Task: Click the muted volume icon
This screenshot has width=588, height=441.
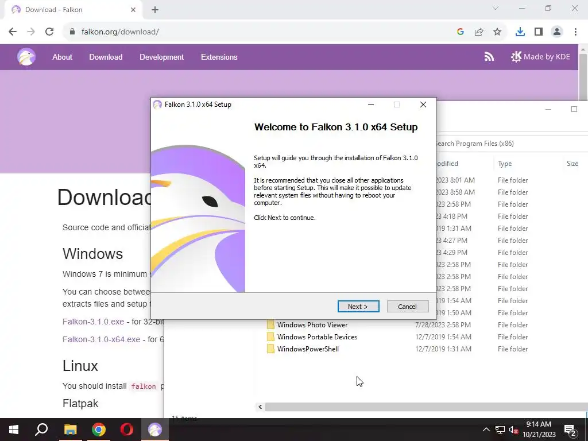Action: (x=513, y=430)
